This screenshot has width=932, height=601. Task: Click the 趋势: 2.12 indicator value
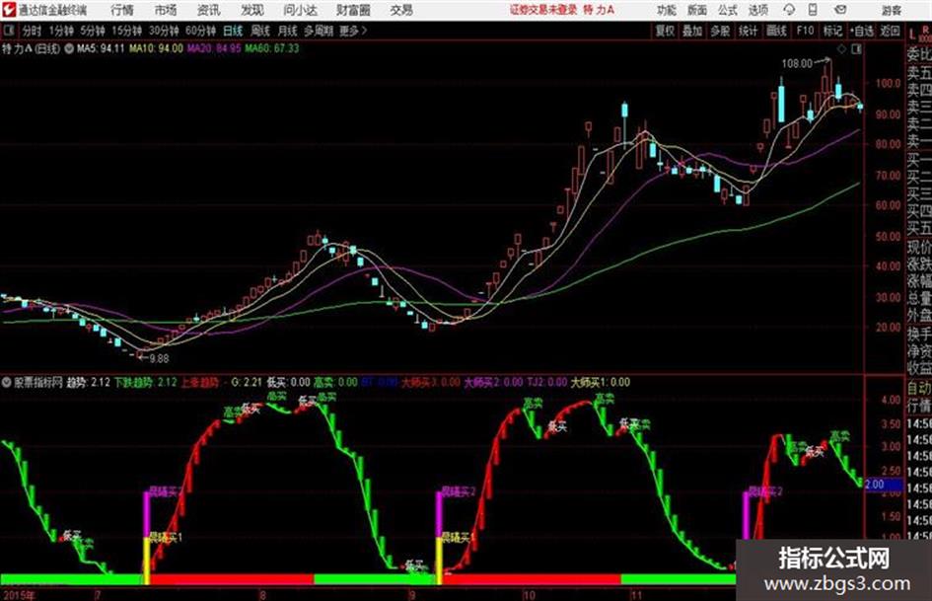coord(88,382)
